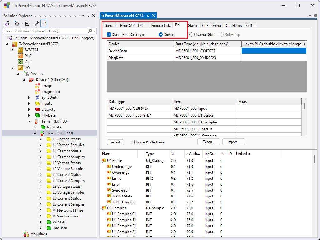This screenshot has width=320, height=240.
Task: Expand the SyncUnits node
Action: point(29,97)
